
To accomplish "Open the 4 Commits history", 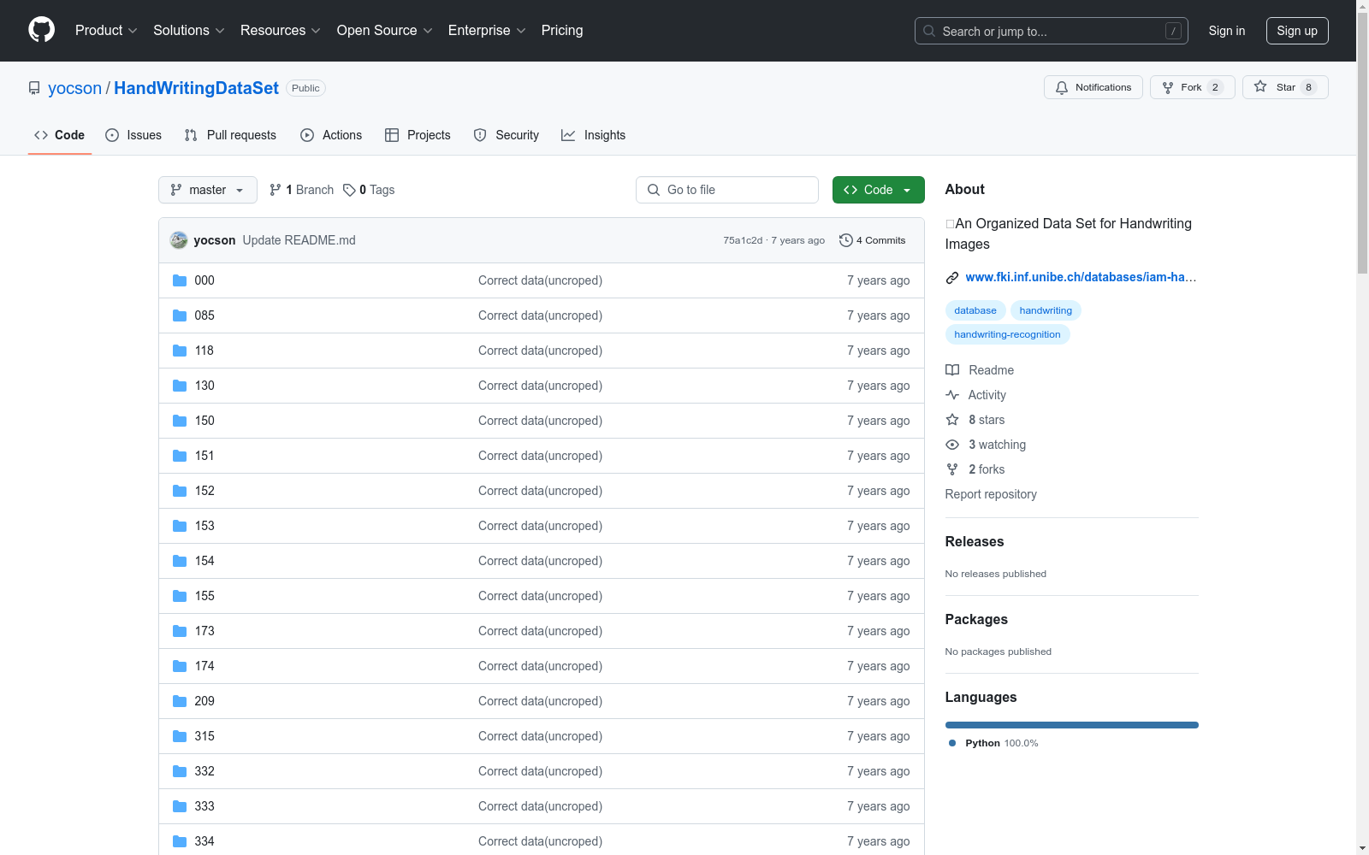I will [x=873, y=240].
